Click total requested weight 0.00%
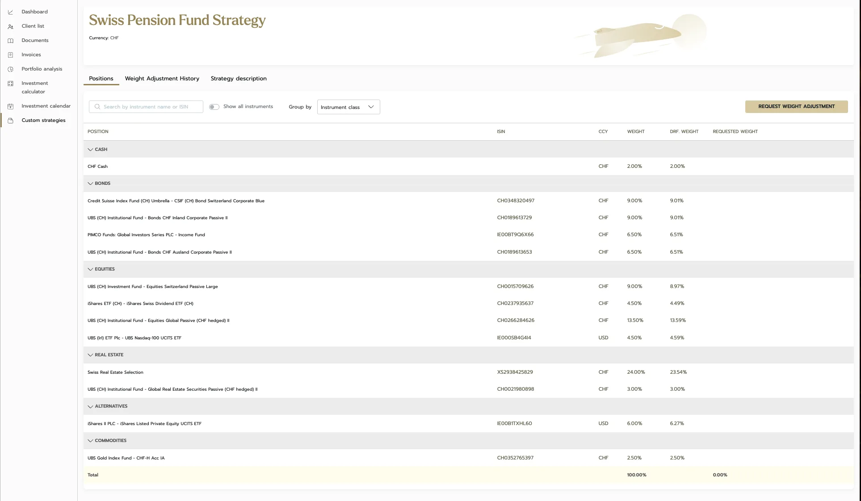Viewport: 861px width, 501px height. tap(720, 475)
